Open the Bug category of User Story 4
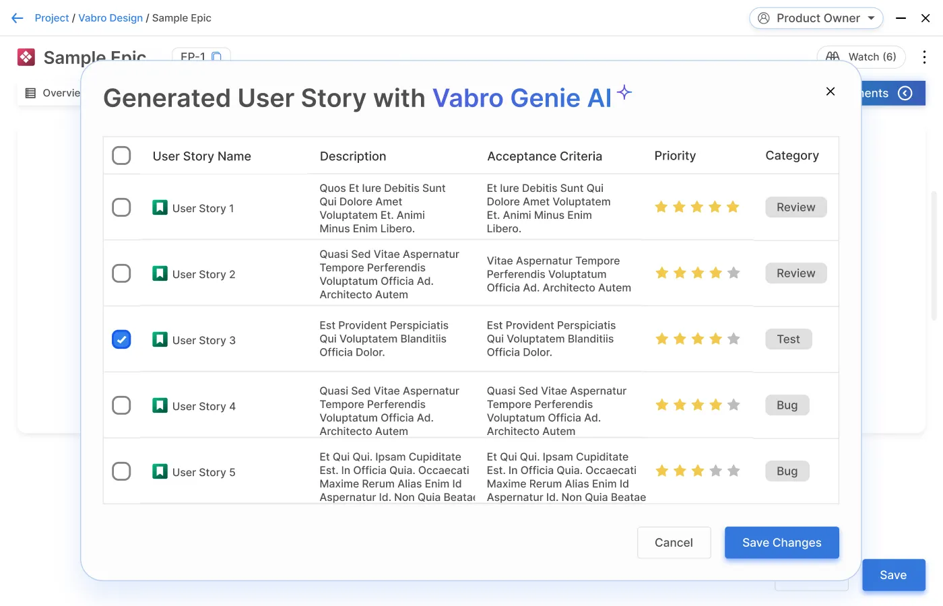The width and height of the screenshot is (943, 606). tap(787, 405)
